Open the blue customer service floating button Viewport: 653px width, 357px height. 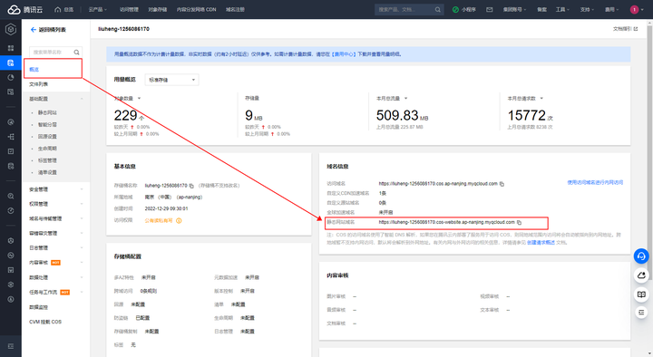click(641, 256)
